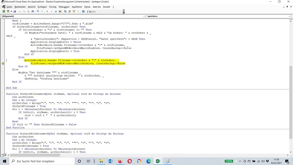Toggle Design Mode icon in the toolbar
The height and width of the screenshot is (165, 293).
60,11
